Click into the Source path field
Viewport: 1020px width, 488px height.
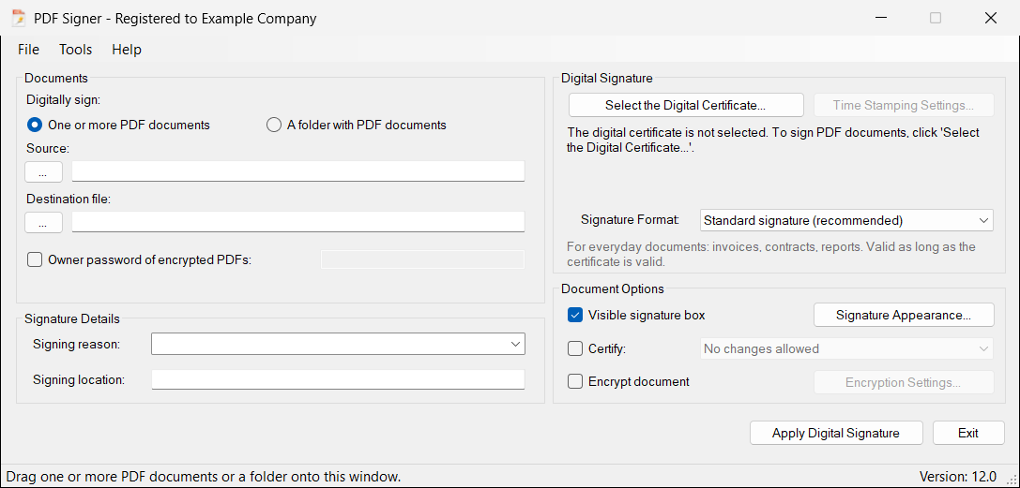(298, 171)
